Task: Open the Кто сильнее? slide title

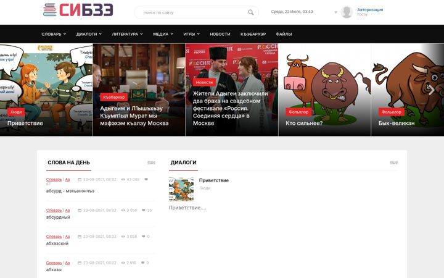Action: coord(304,123)
